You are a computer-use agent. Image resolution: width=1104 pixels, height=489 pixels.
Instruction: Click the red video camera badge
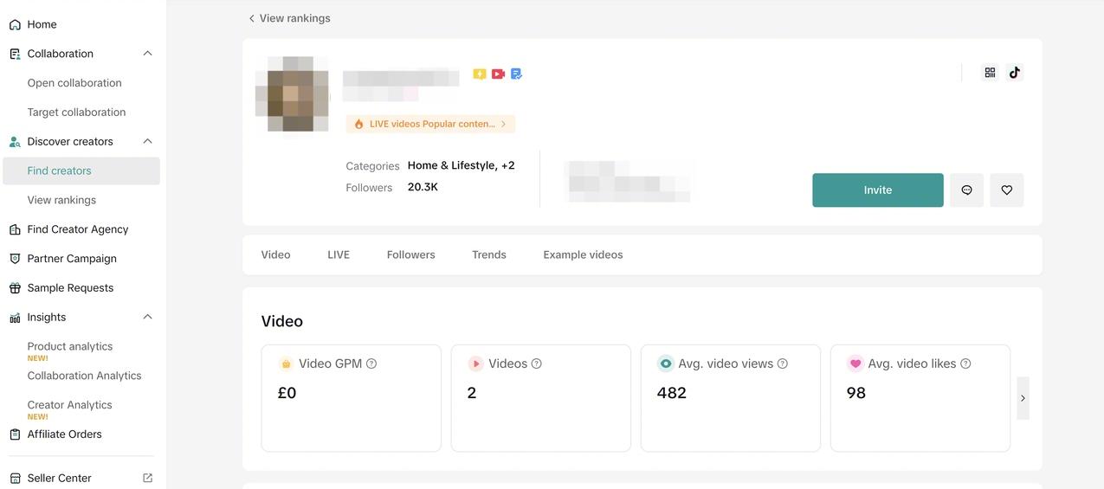tap(498, 74)
